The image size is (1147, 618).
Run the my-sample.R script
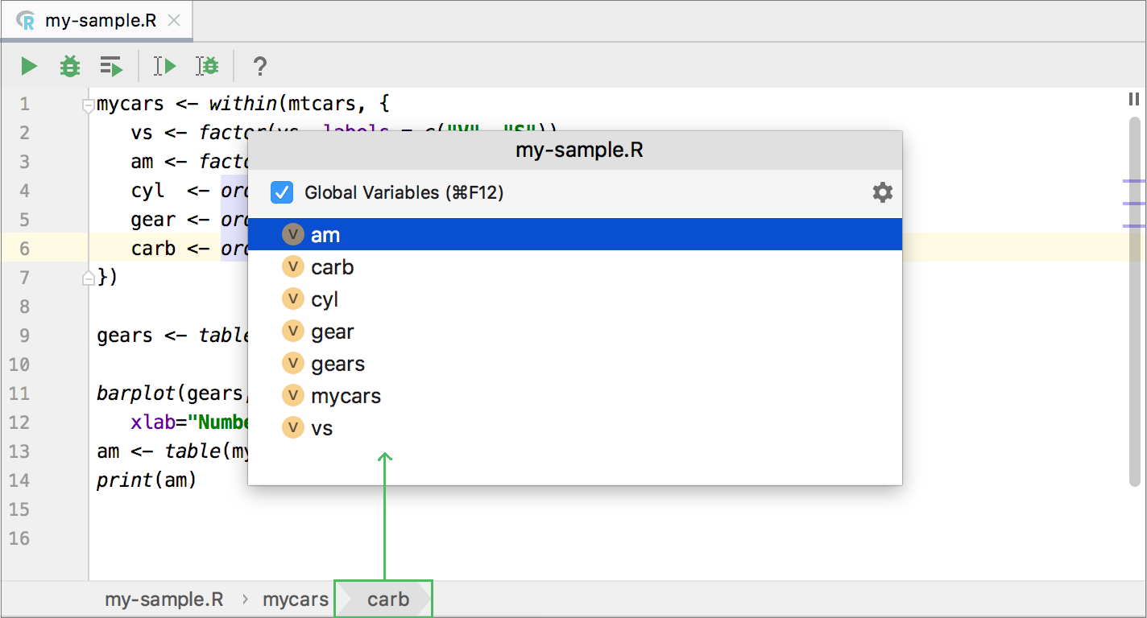pyautogui.click(x=27, y=66)
